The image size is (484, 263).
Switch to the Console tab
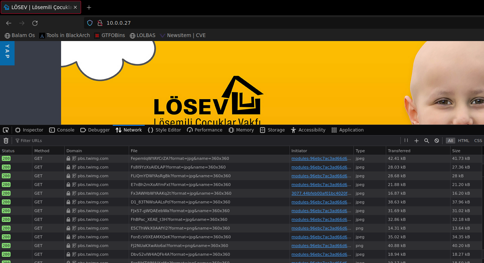(x=62, y=130)
